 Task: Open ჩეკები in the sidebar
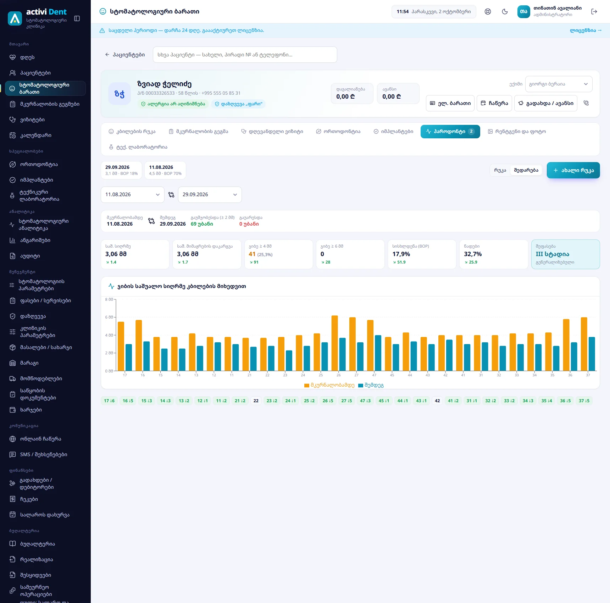tap(45, 499)
